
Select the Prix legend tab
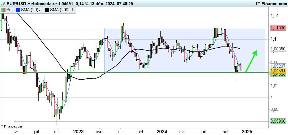[x=7, y=10]
